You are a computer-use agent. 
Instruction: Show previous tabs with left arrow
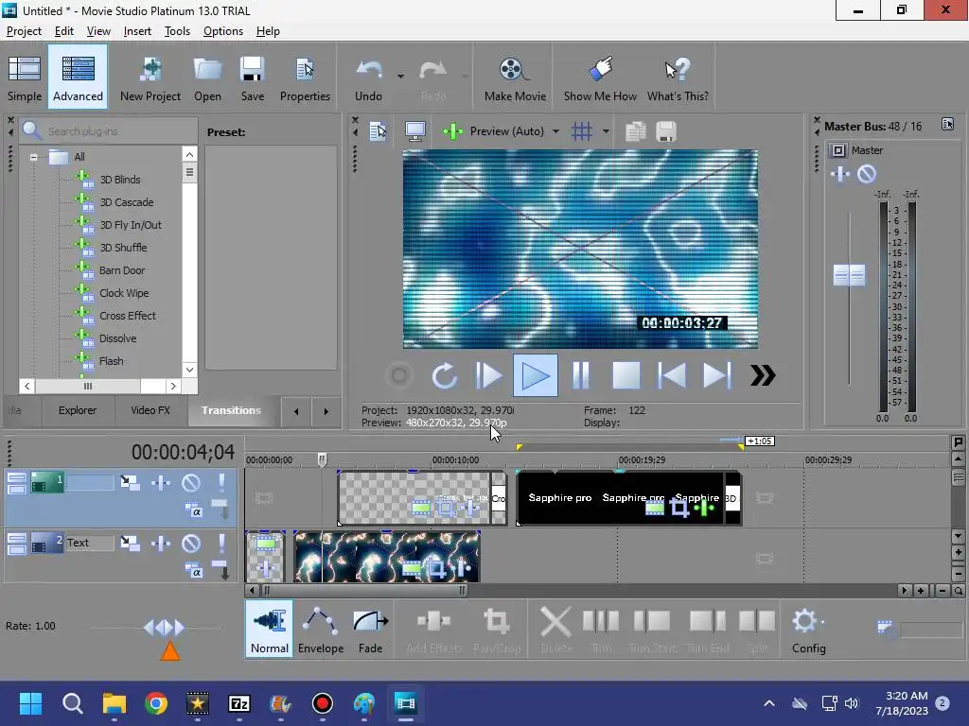[x=296, y=411]
